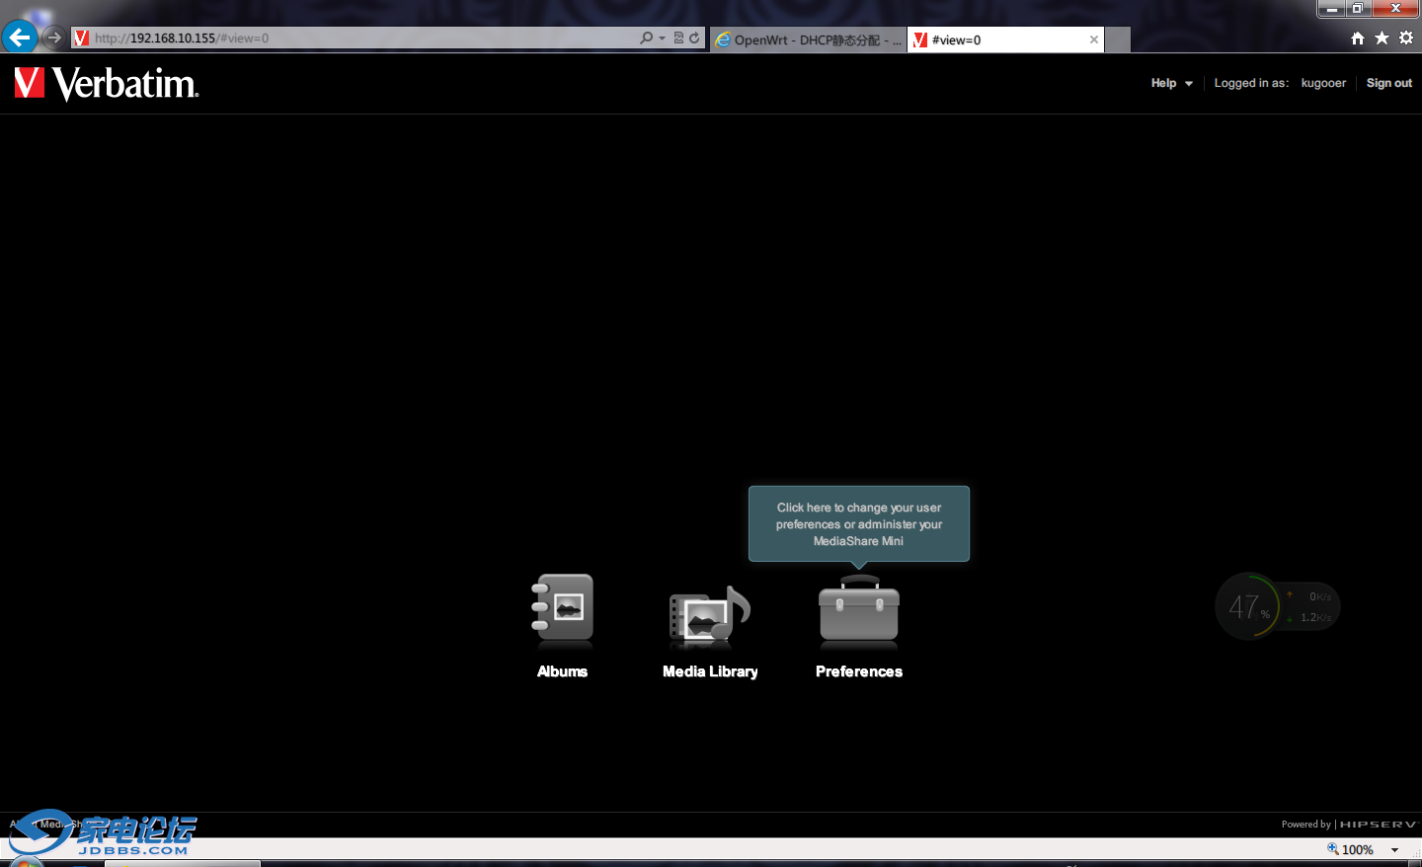Image resolution: width=1422 pixels, height=867 pixels.
Task: Expand the address bar search dropdown arrow
Action: click(x=662, y=38)
